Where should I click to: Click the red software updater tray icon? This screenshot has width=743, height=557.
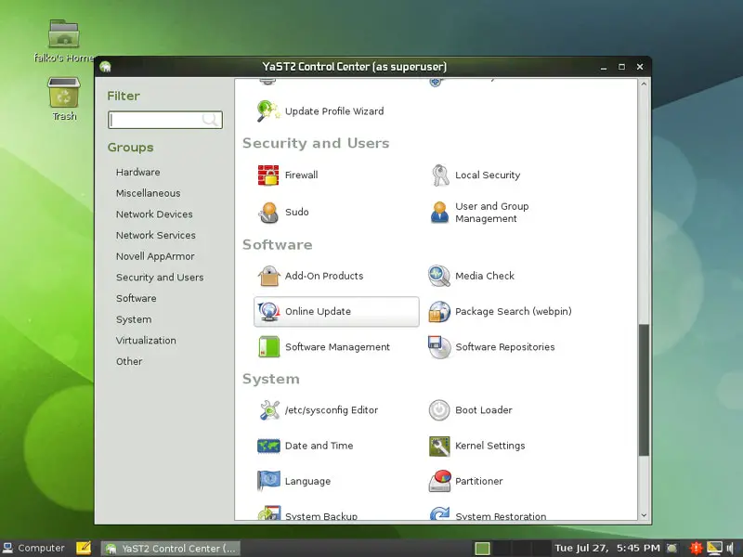click(696, 548)
